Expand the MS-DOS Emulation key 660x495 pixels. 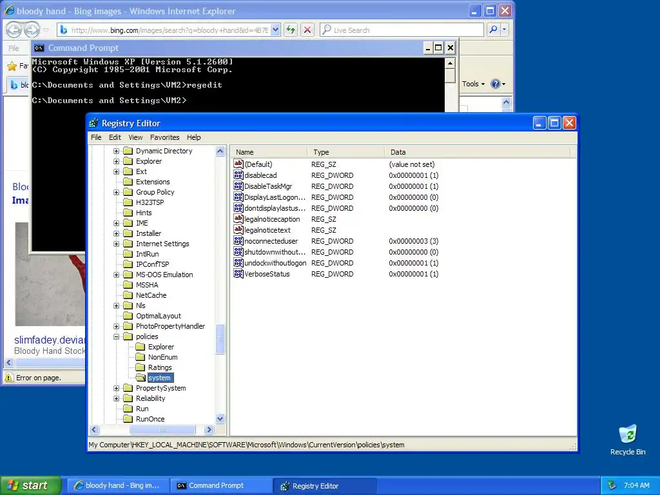tap(116, 275)
